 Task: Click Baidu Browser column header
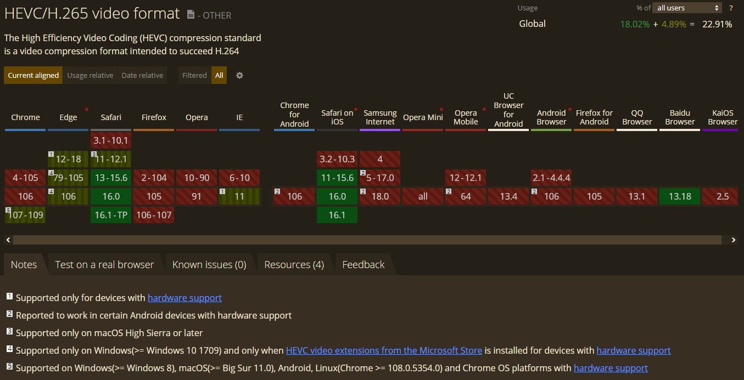[680, 117]
